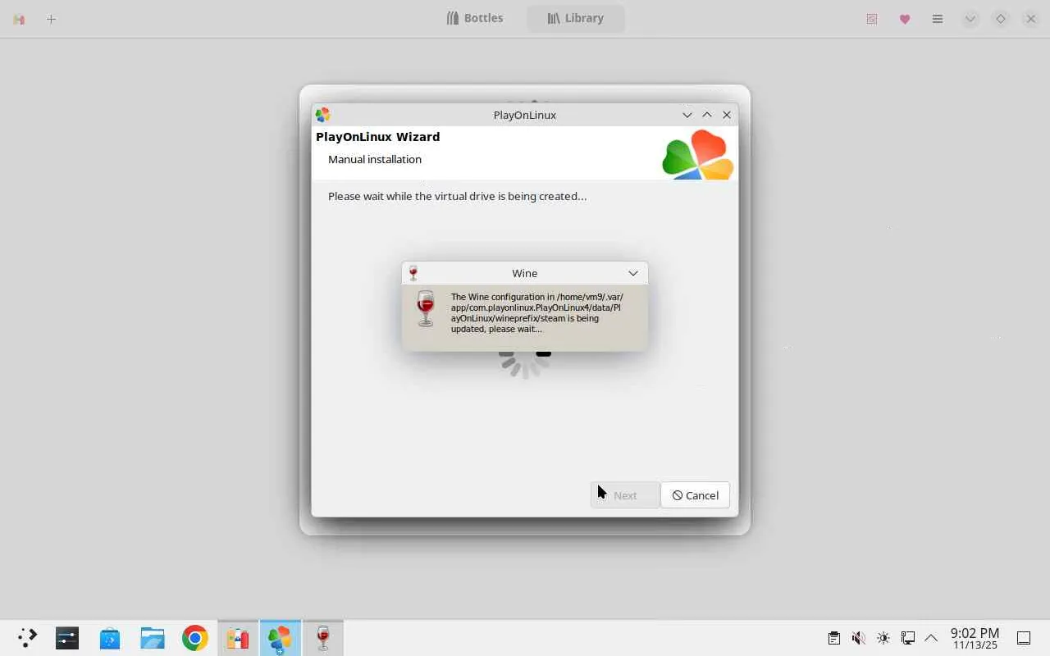Open the clock showing 9:02 PM
The height and width of the screenshot is (656, 1050).
pyautogui.click(x=975, y=638)
